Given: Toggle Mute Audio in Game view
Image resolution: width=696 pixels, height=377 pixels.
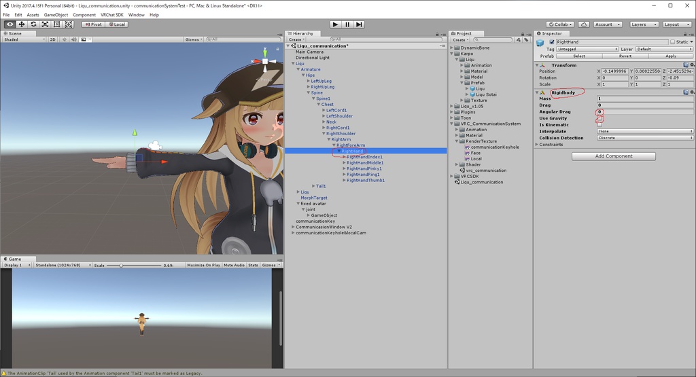Looking at the screenshot, I should point(234,265).
